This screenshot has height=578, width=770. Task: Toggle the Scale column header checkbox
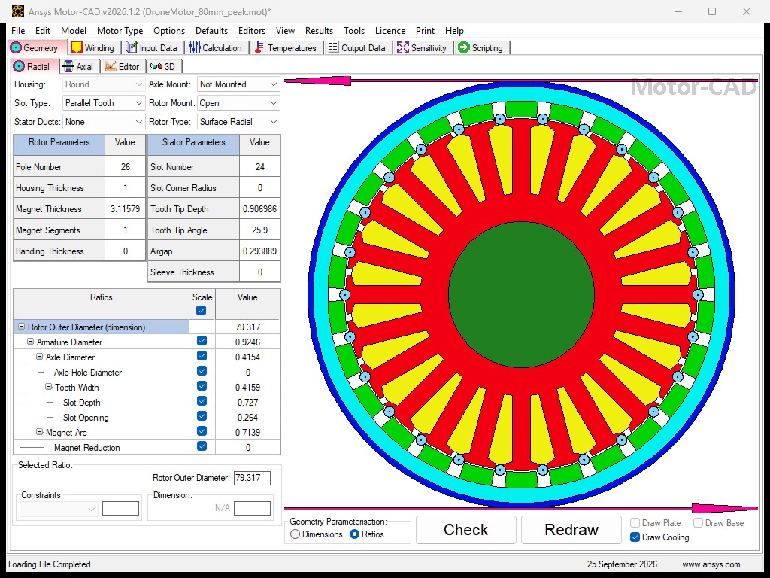[201, 311]
